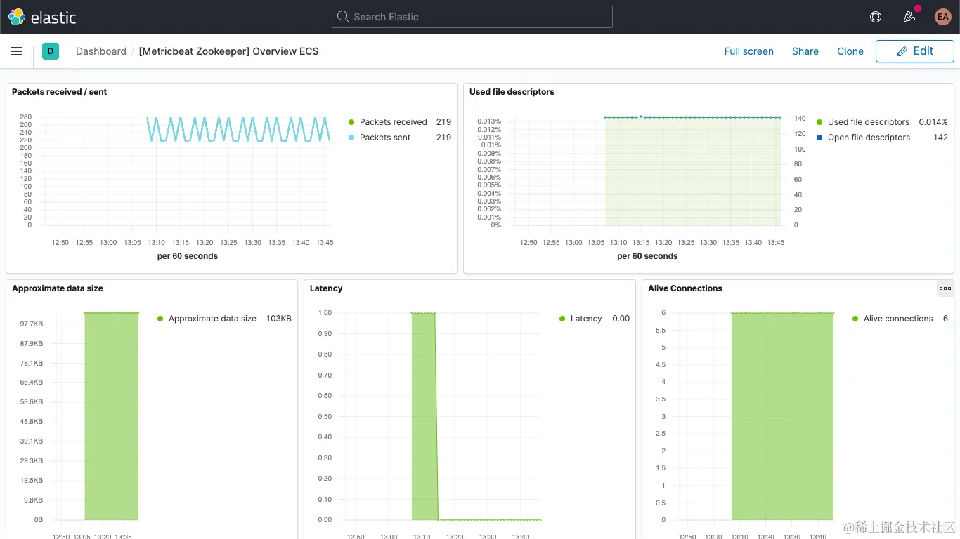Click the EA user avatar
Image resolution: width=960 pixels, height=539 pixels.
click(942, 16)
